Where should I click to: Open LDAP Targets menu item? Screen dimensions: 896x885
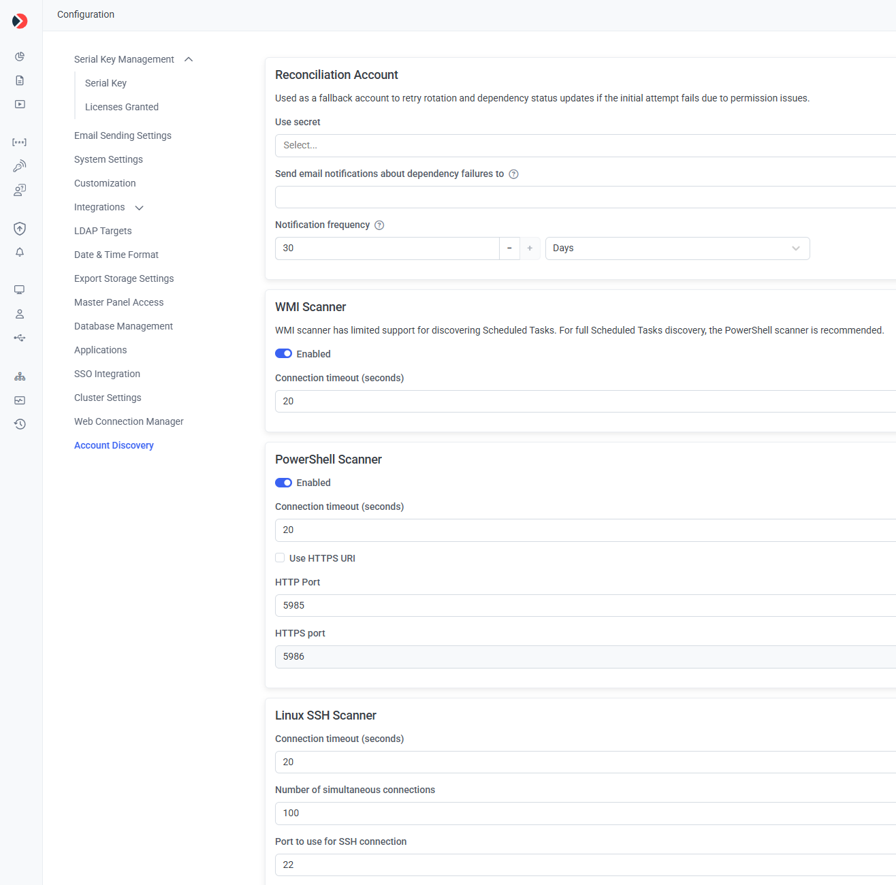[103, 231]
